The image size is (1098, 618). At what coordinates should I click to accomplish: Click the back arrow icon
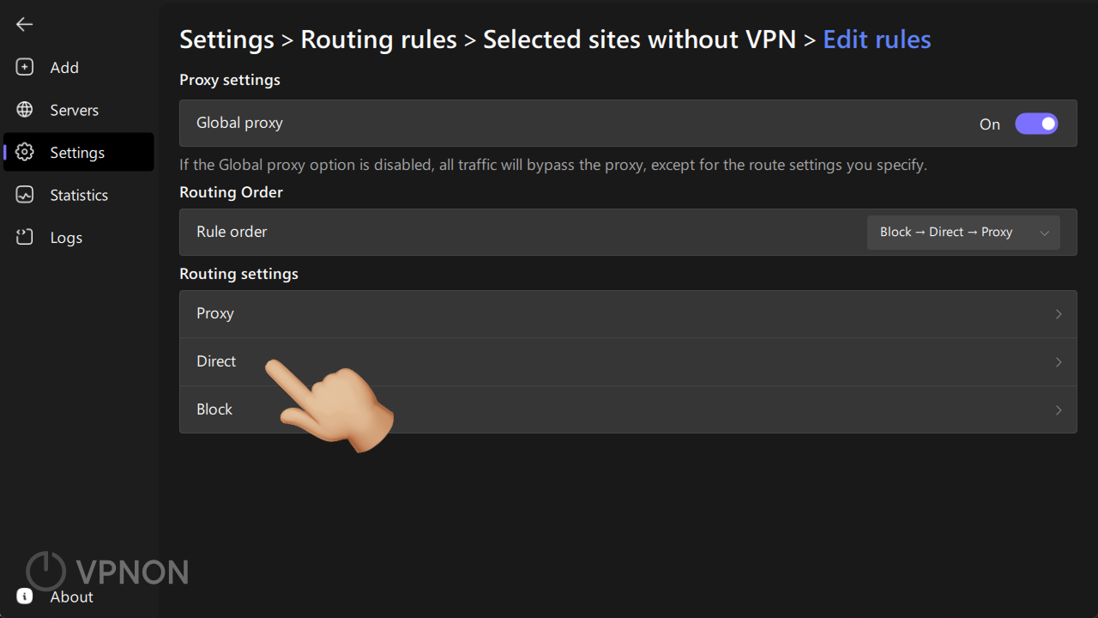(x=24, y=24)
